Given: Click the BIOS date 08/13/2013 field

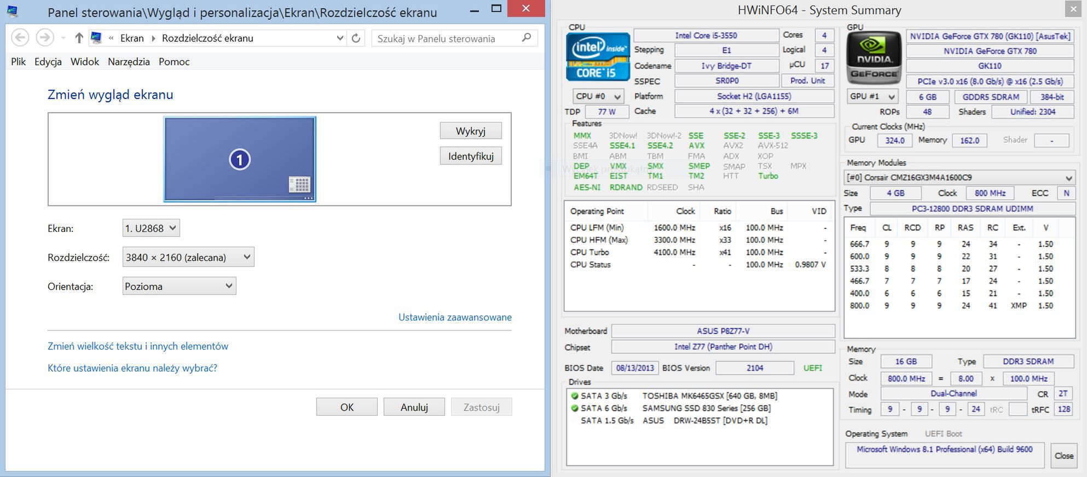Looking at the screenshot, I should (635, 368).
